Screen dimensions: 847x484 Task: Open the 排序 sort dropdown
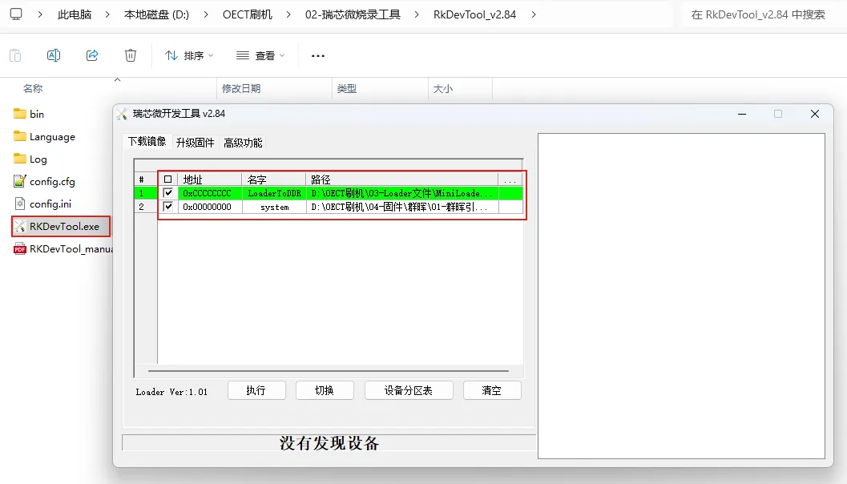coord(189,55)
